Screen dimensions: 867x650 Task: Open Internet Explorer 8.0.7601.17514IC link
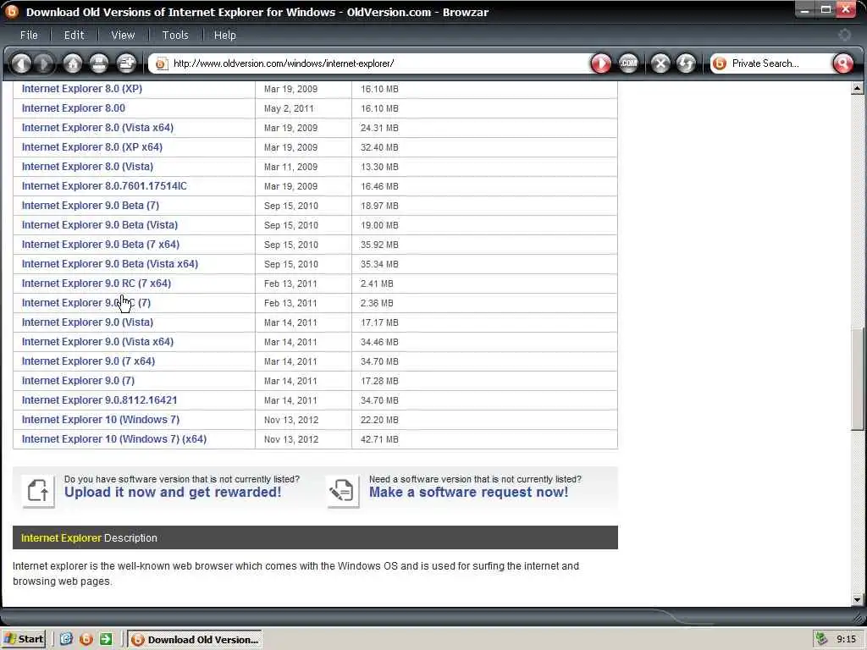click(104, 185)
